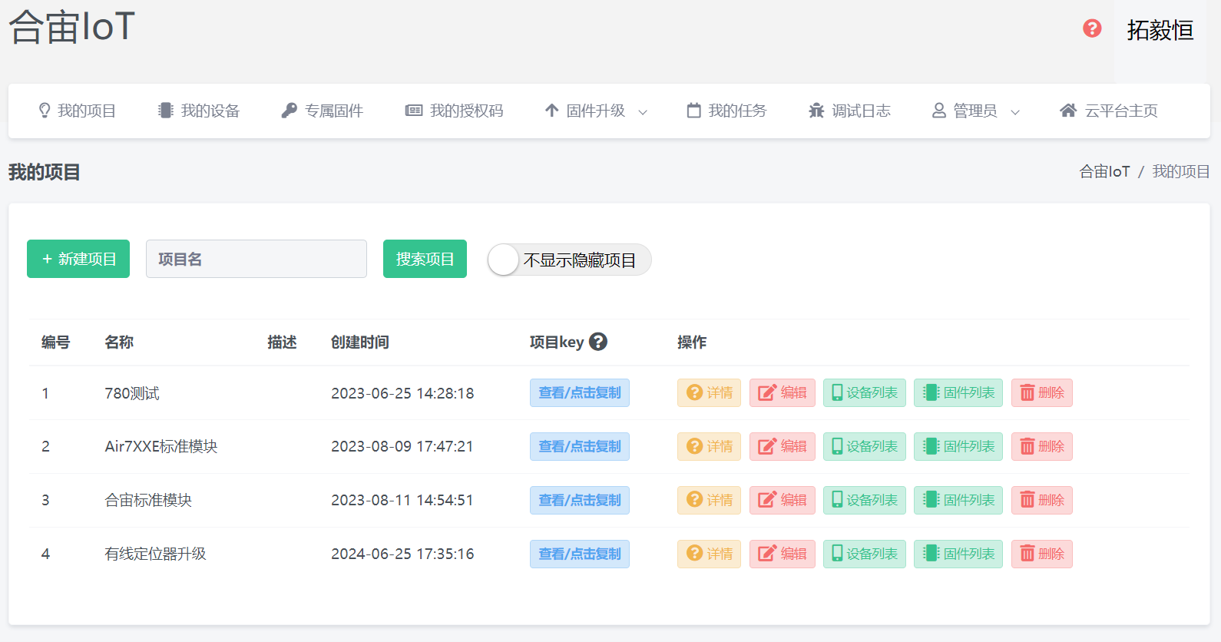The width and height of the screenshot is (1221, 642).
Task: Open the 我的授权码 menu item
Action: click(455, 111)
